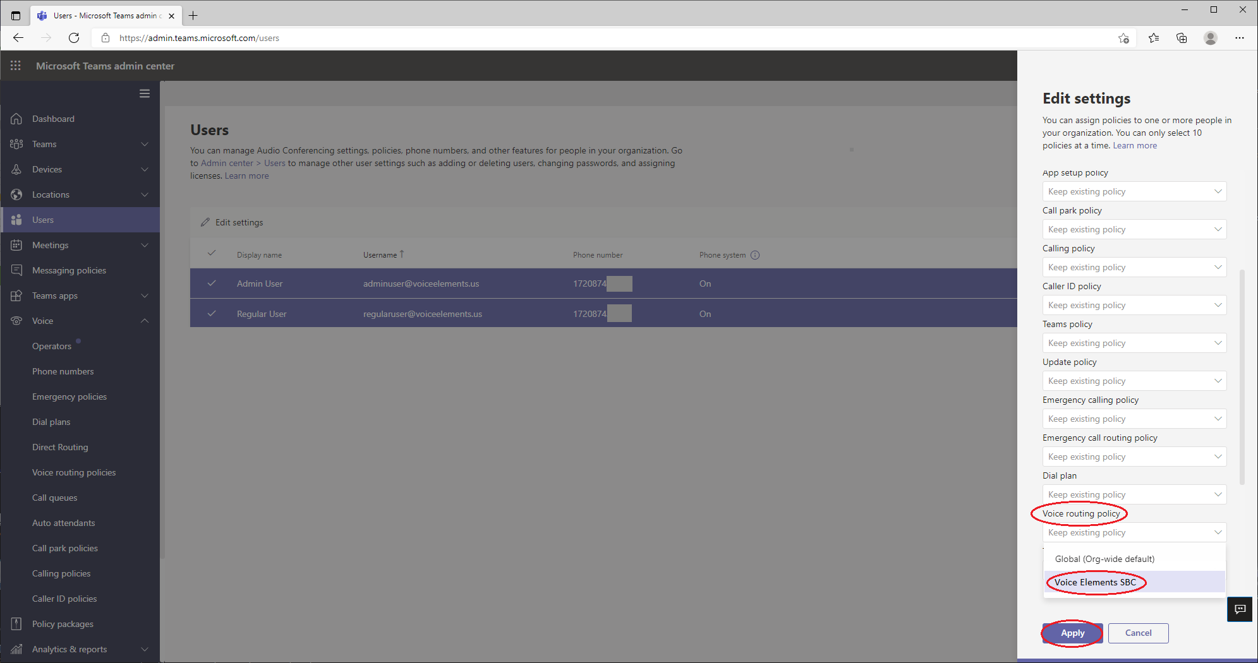Click the Meetings calendar icon

pyautogui.click(x=16, y=245)
